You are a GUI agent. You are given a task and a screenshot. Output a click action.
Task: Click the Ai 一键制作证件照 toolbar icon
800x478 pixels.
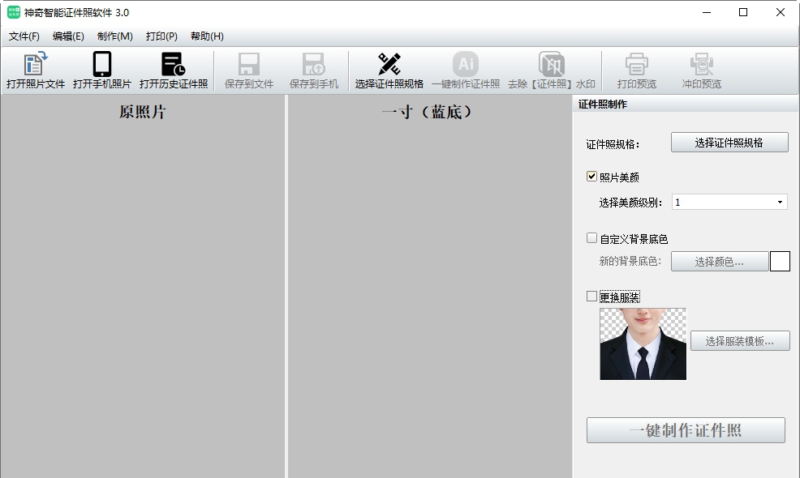pyautogui.click(x=464, y=69)
